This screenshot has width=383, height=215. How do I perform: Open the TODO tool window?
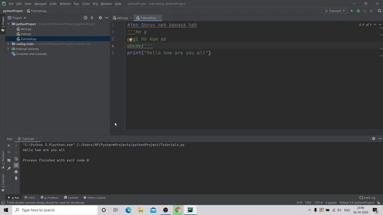click(30, 198)
